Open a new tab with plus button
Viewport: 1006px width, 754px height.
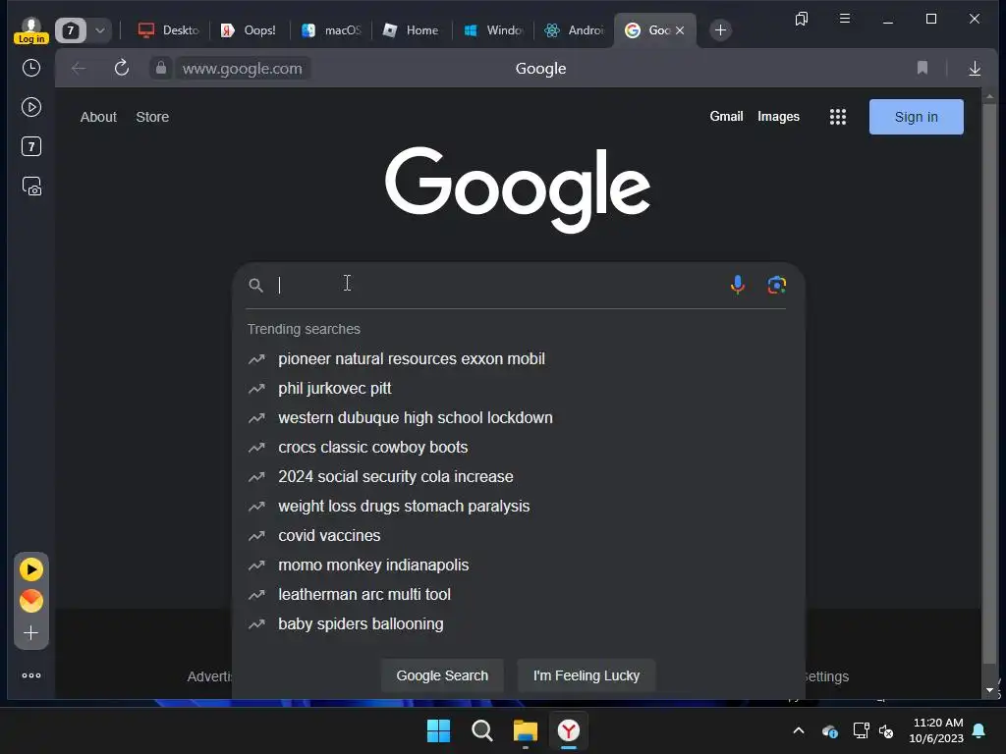[x=720, y=30]
